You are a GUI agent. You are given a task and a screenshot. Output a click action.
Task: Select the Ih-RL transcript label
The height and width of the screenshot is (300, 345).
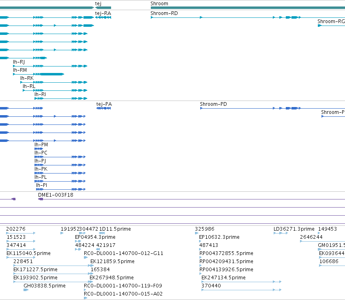pyautogui.click(x=29, y=86)
